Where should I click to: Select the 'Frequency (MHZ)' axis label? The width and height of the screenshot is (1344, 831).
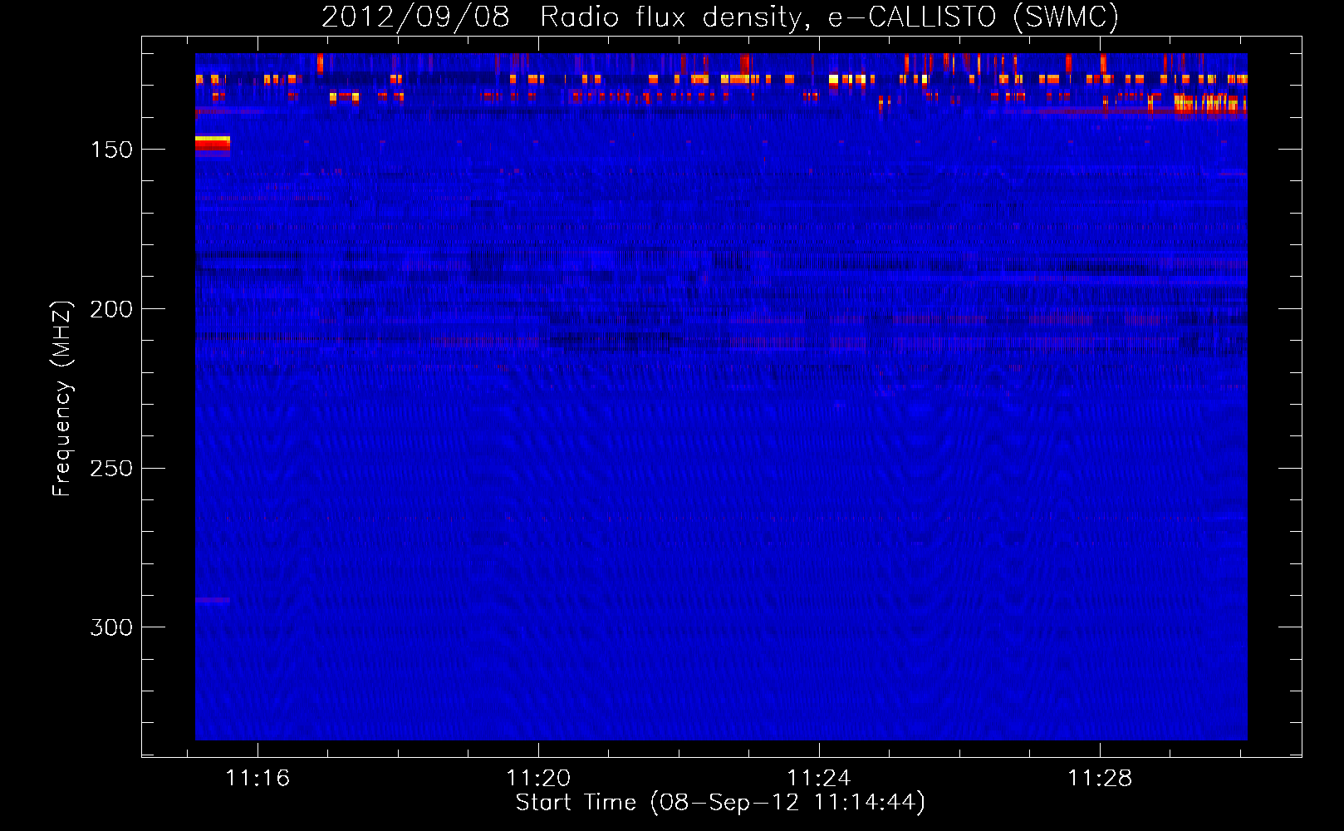coord(62,398)
